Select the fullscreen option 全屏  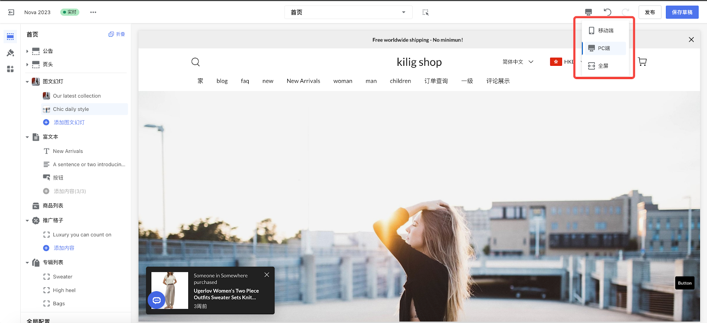603,66
